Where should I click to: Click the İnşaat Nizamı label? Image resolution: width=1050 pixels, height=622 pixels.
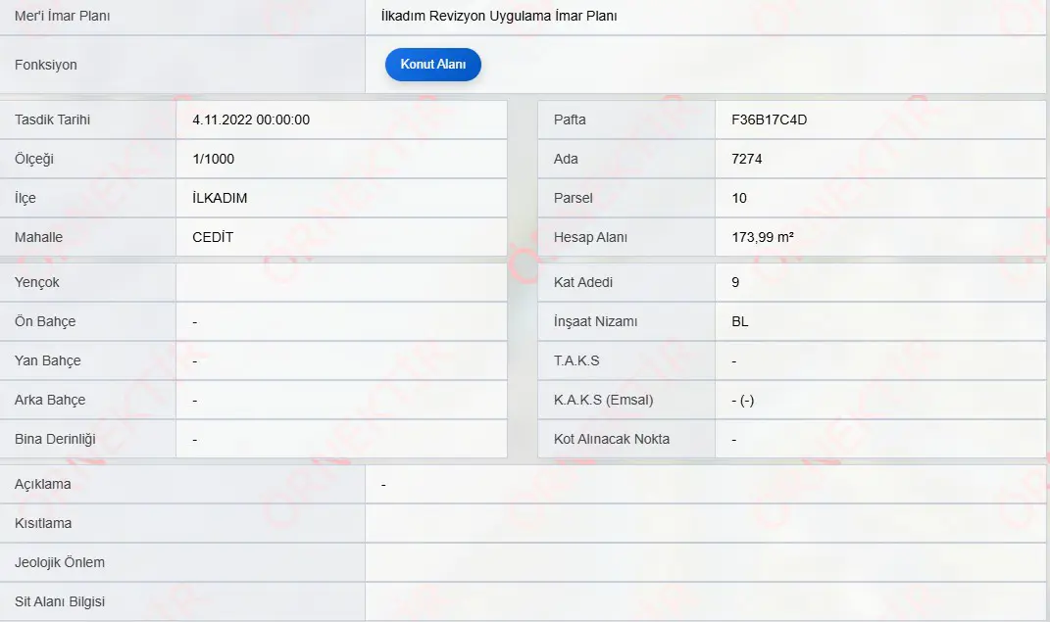pos(595,321)
